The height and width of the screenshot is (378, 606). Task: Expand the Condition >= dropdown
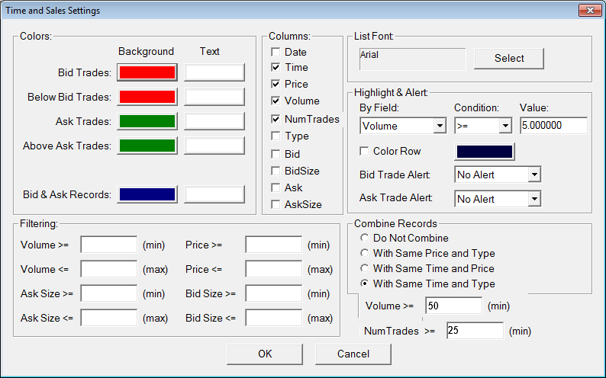(x=505, y=126)
